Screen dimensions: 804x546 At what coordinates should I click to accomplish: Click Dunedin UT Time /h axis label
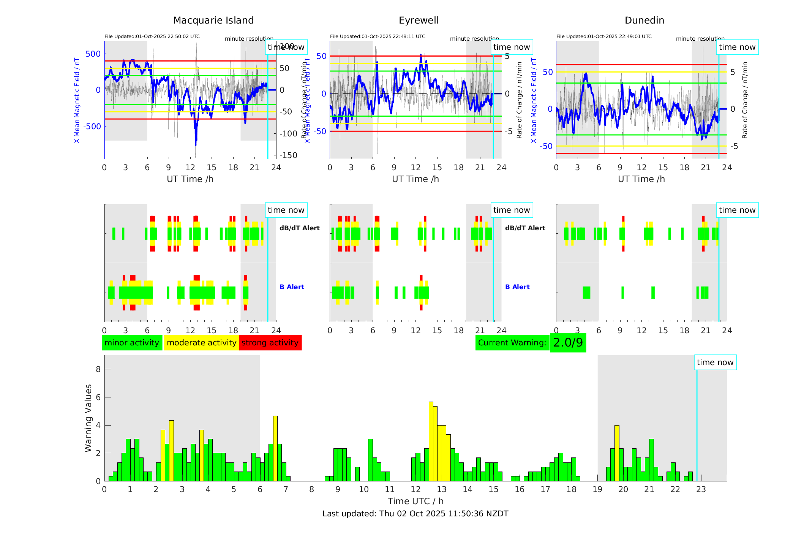point(641,179)
